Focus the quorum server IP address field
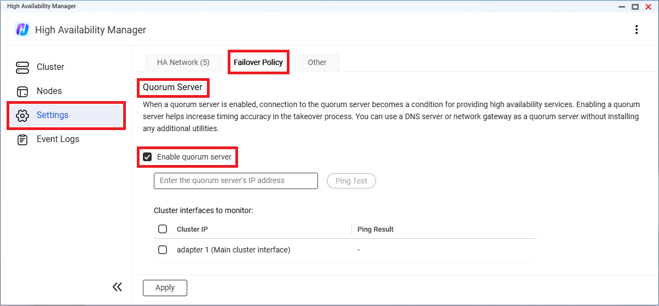Viewport: 659px width, 306px height. (235, 181)
